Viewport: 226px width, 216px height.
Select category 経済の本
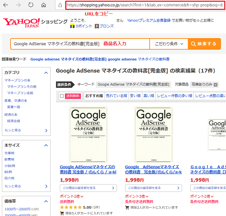point(11,115)
